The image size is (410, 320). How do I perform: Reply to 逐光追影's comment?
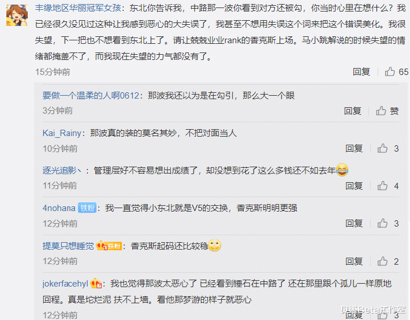354,186
